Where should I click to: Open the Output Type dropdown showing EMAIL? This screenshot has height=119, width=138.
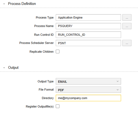(x=88, y=81)
